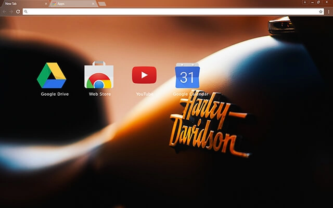Focus the address bar input field
This screenshot has width=333, height=208.
(173, 11)
